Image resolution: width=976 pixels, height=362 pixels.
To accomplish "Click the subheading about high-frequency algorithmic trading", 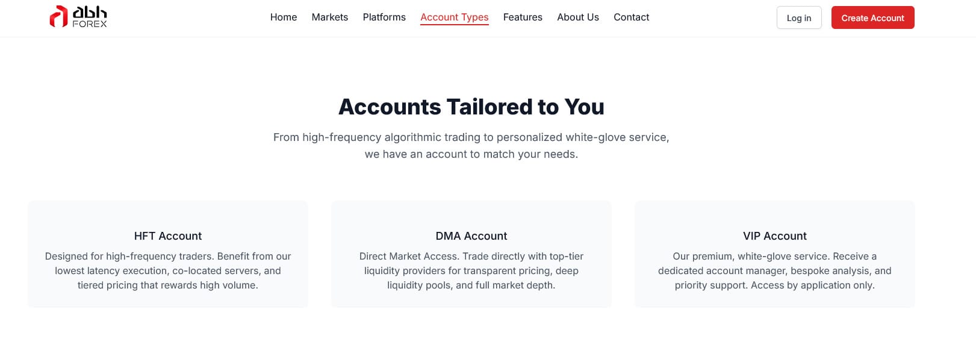I will point(471,137).
